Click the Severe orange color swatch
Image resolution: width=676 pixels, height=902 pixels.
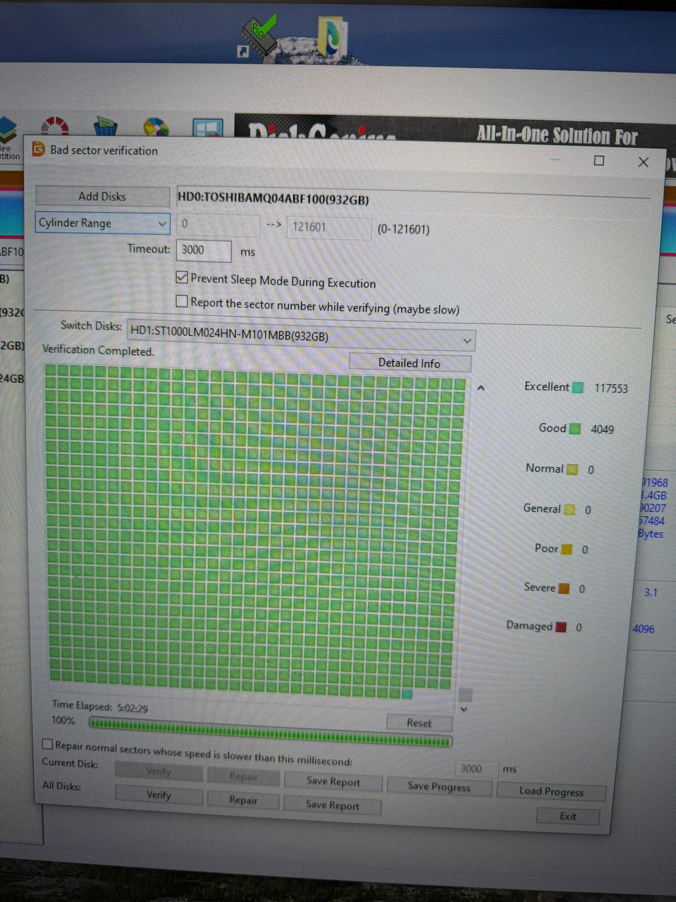point(564,589)
